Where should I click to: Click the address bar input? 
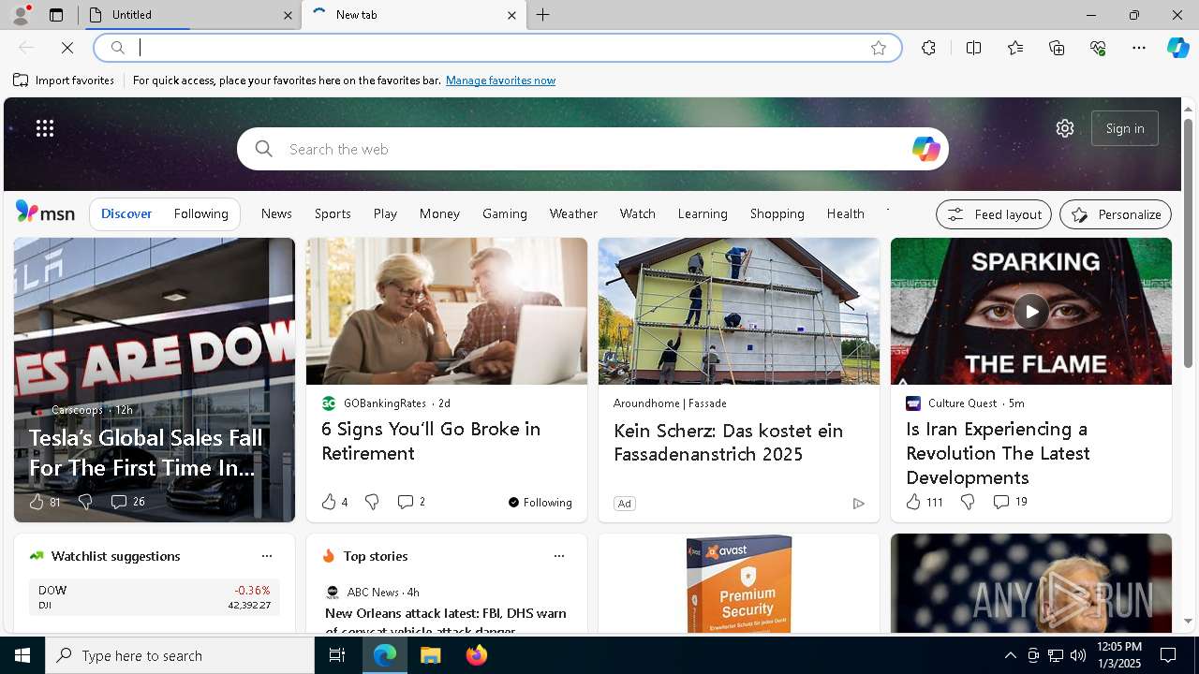496,48
